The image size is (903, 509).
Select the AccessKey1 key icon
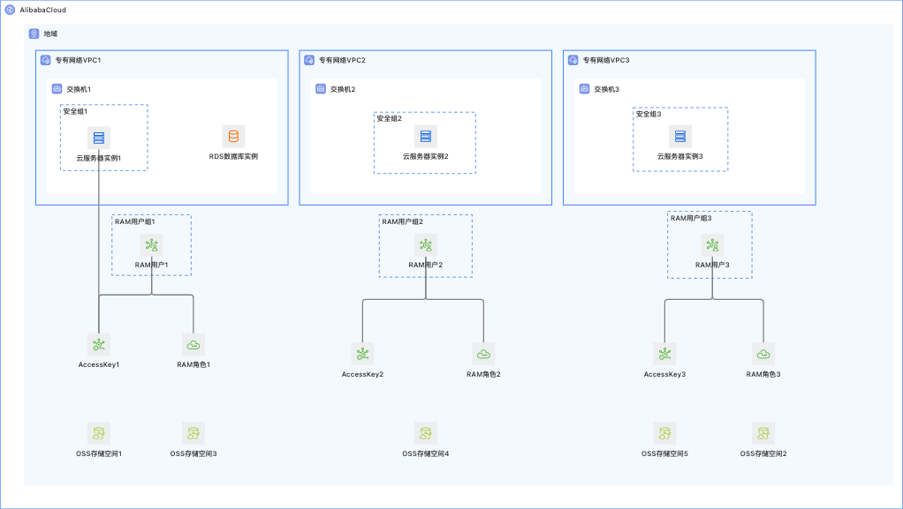(98, 345)
